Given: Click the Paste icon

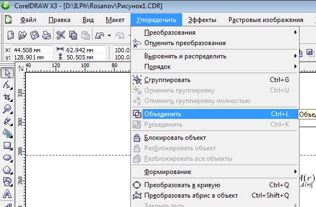Looking at the screenshot, I should [85, 35].
